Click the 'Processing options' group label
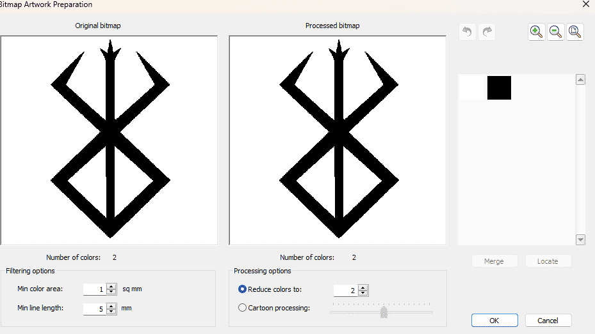Image resolution: width=595 pixels, height=334 pixels. click(262, 271)
